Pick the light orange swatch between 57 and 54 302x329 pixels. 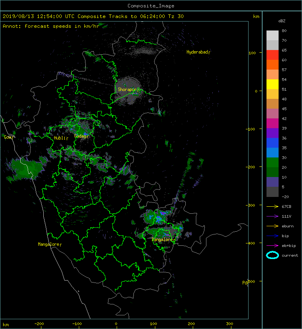click(272, 75)
